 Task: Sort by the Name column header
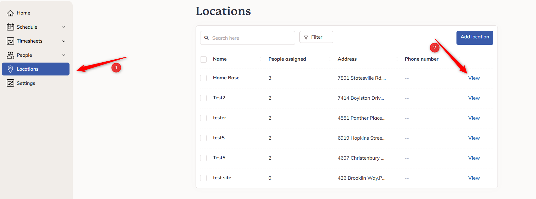coord(220,59)
